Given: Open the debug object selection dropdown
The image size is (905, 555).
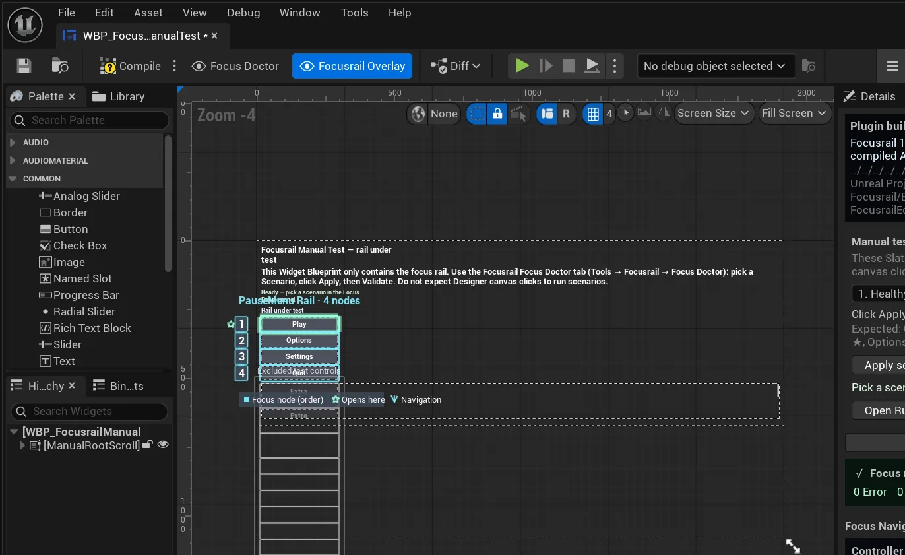Looking at the screenshot, I should [x=715, y=66].
